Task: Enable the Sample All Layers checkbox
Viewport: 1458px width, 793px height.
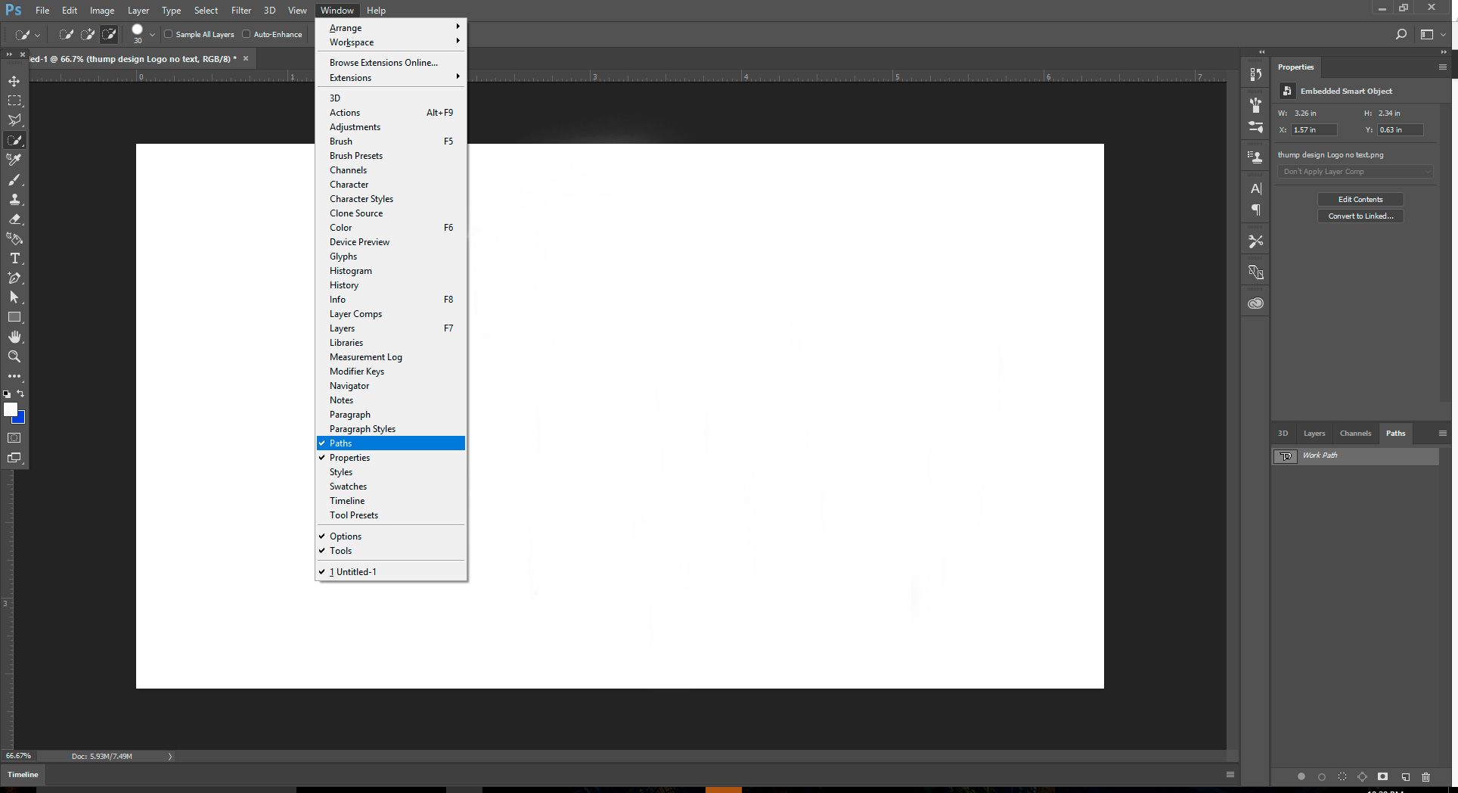Action: pyautogui.click(x=169, y=34)
